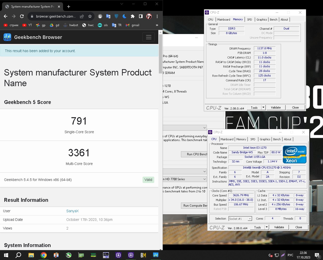Open speed test gauge extension icon
This screenshot has height=260, width=323.
(x=100, y=16)
